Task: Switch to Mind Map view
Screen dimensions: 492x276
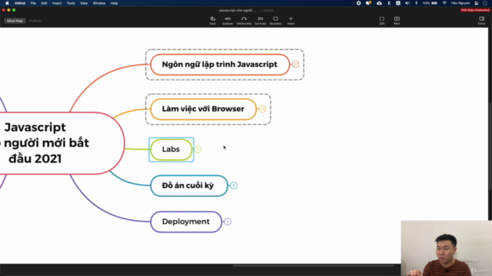Action: click(x=15, y=21)
